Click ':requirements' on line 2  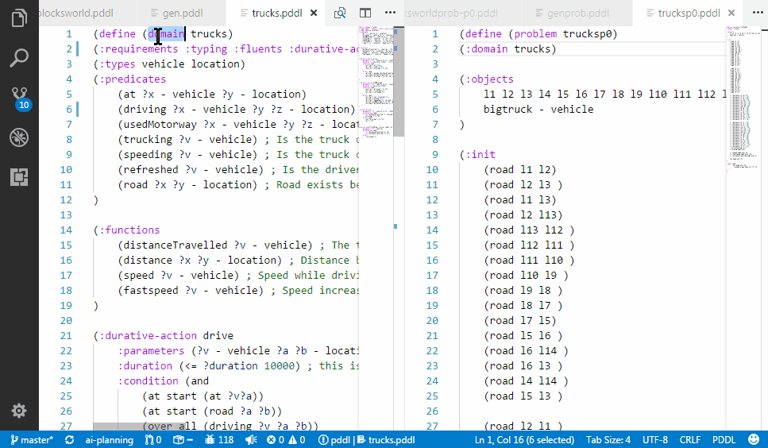(x=139, y=49)
